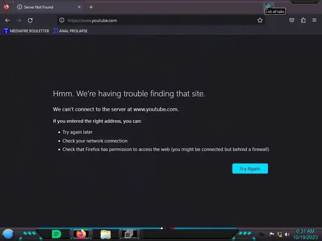The width and height of the screenshot is (322, 241).
Task: Click the List all tabs button
Action: point(268,6)
